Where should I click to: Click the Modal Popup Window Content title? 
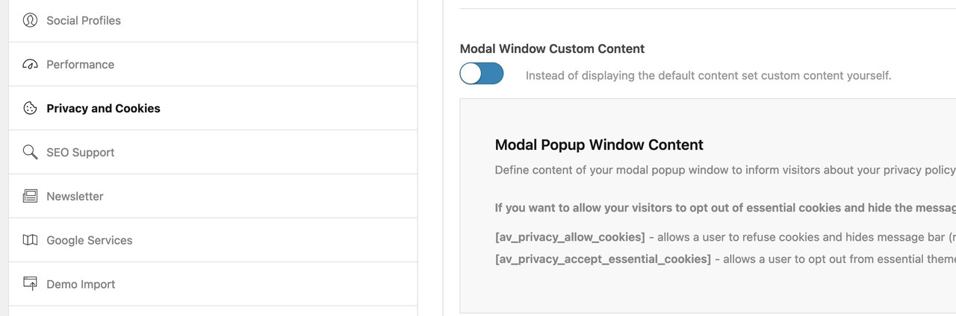point(599,145)
